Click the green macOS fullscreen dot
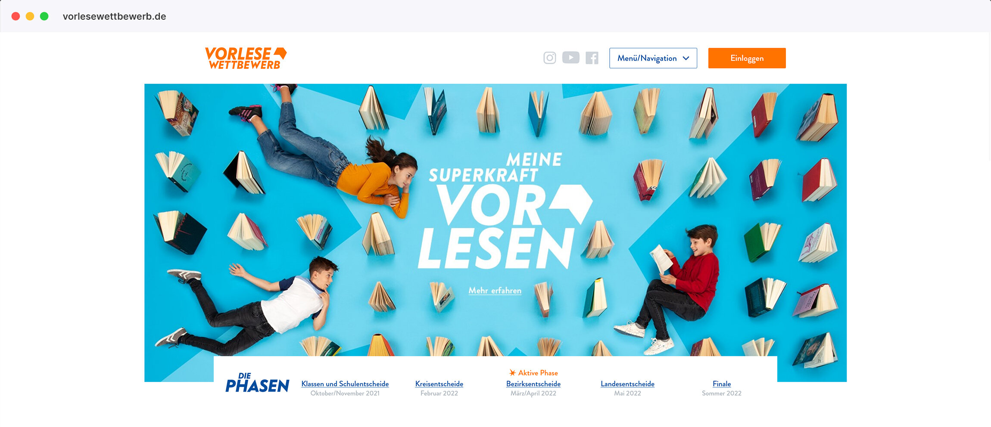The height and width of the screenshot is (427, 991). pos(44,16)
